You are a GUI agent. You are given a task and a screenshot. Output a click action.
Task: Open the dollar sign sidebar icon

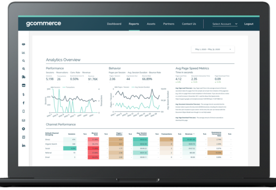tap(23, 94)
